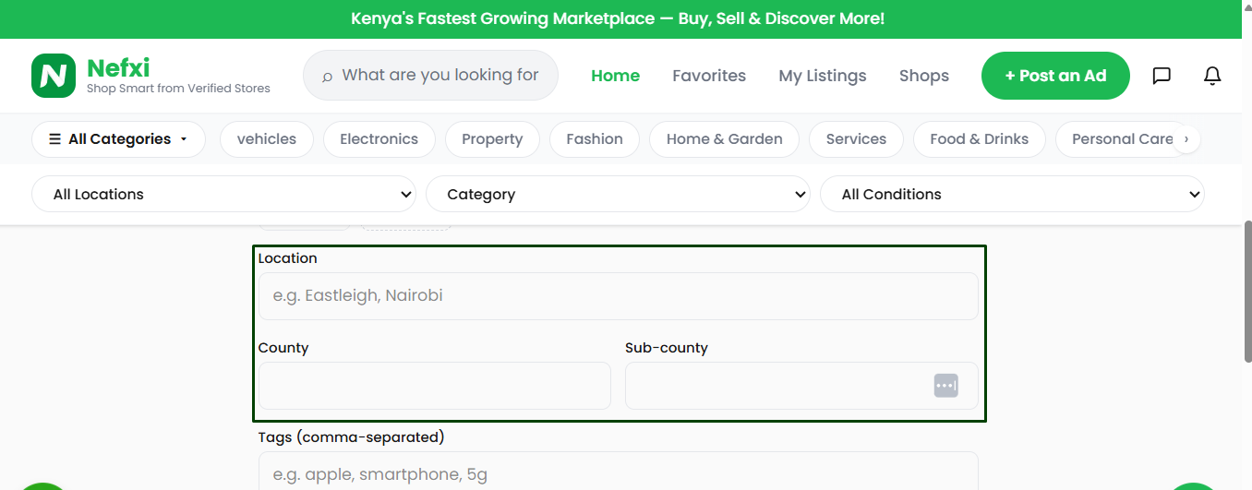Screen dimensions: 1252x490
Task: Click the hamburger icon in All Categories
Action: pos(55,139)
